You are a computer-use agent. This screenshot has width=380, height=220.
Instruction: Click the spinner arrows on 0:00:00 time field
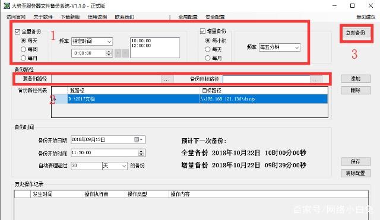point(109,53)
